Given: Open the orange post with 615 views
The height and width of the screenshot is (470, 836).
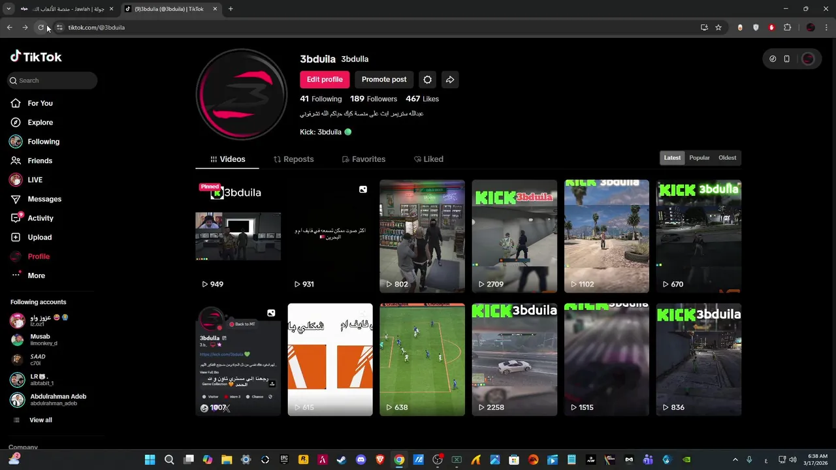Looking at the screenshot, I should pos(330,360).
